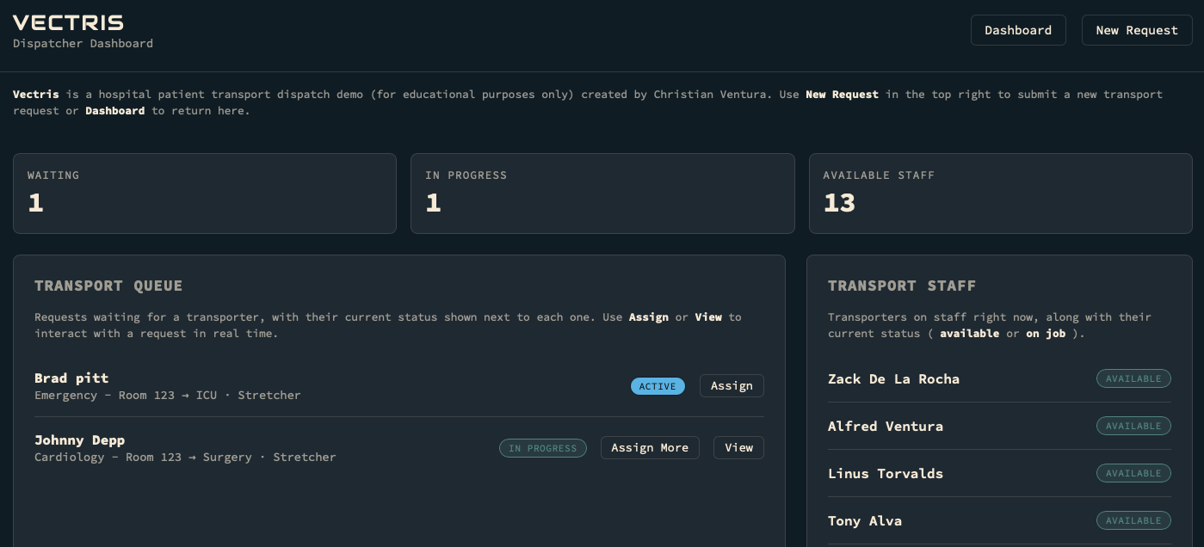This screenshot has width=1204, height=547.
Task: Select patient name Brad pitt
Action: (71, 378)
